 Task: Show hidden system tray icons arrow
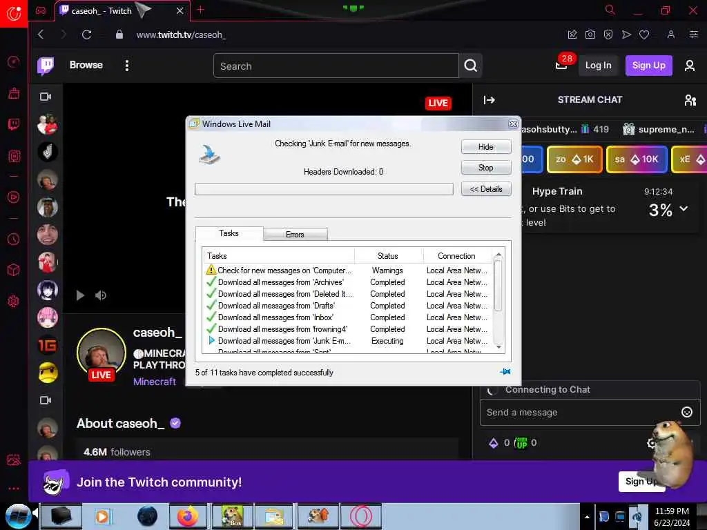pyautogui.click(x=587, y=517)
